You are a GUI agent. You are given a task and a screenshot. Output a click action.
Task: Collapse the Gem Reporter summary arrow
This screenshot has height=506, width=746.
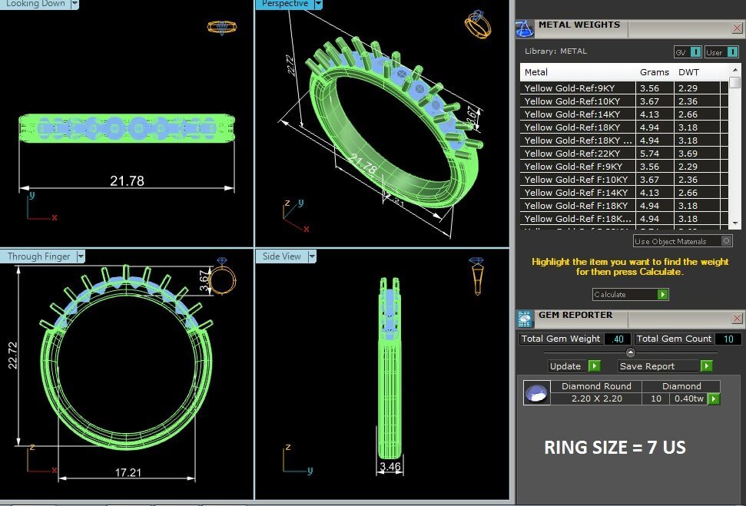point(631,352)
